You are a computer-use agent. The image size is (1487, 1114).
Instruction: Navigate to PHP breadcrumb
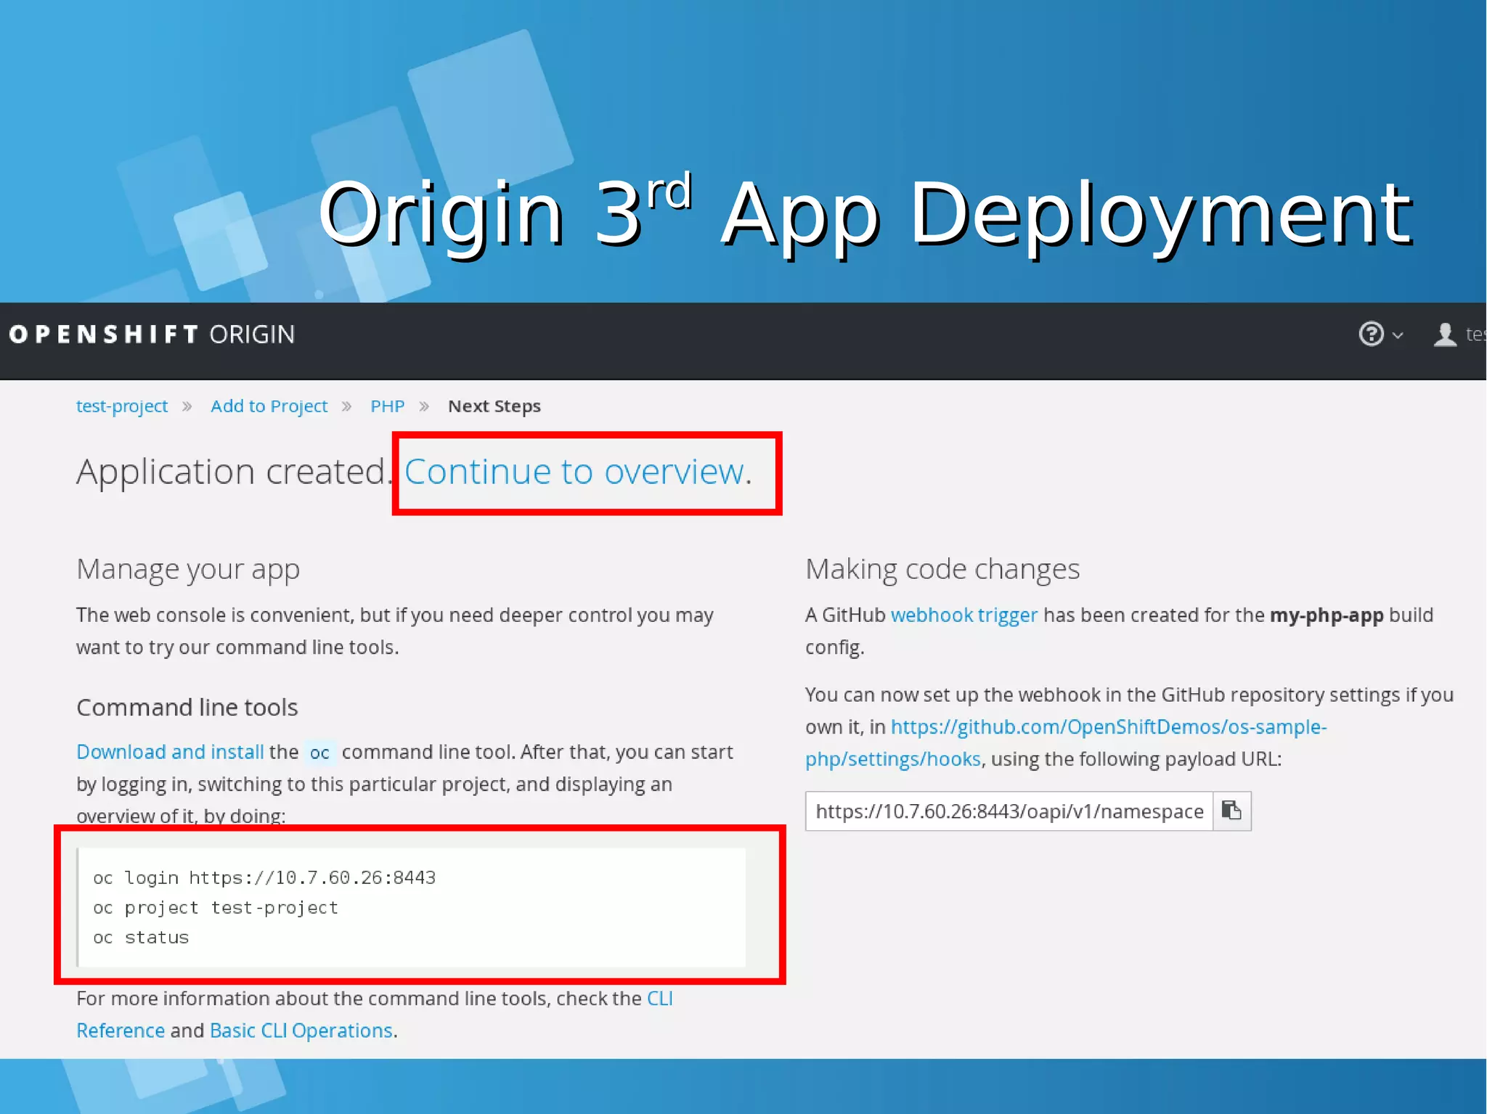[x=387, y=406]
